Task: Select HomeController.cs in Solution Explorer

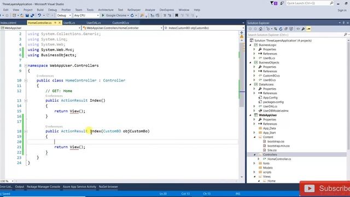Action: point(279,159)
